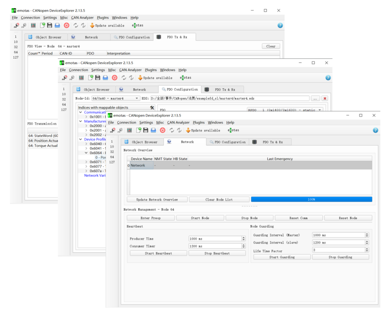Open RPDO 1 static dropdown

tap(285, 110)
